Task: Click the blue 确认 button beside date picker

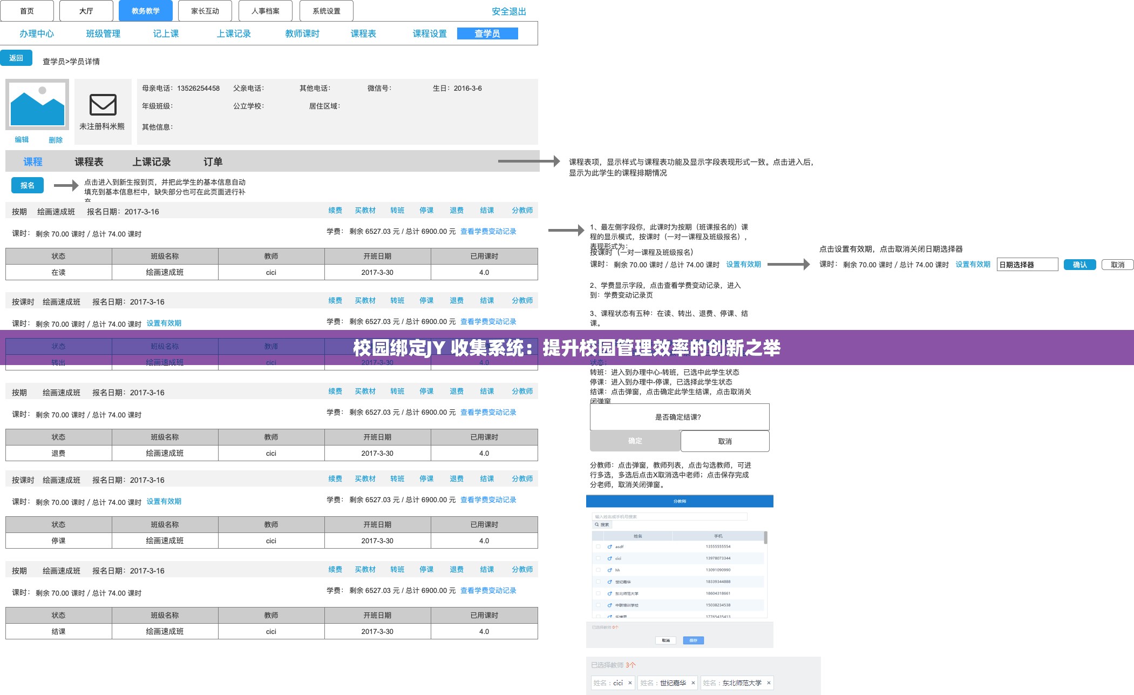Action: pyautogui.click(x=1079, y=265)
